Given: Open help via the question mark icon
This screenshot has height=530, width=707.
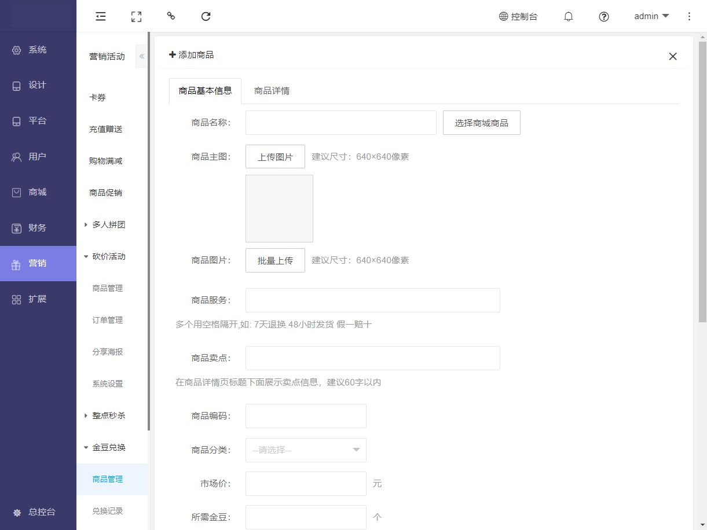Looking at the screenshot, I should (x=604, y=16).
